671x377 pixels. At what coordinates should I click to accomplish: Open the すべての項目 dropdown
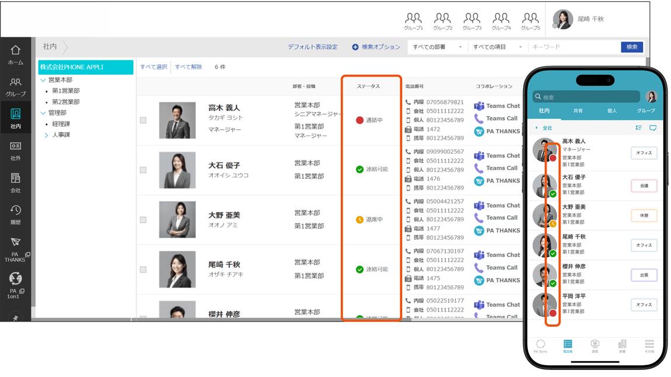coord(497,47)
